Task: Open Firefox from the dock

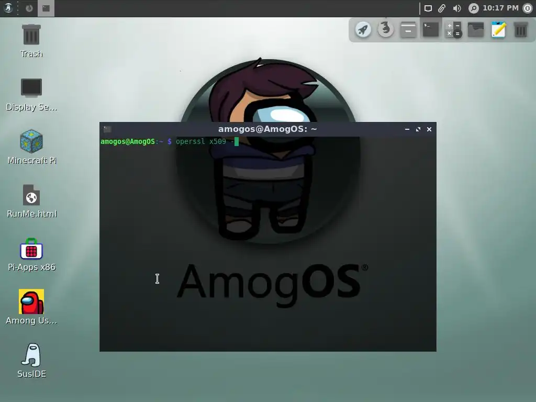Action: [x=386, y=29]
